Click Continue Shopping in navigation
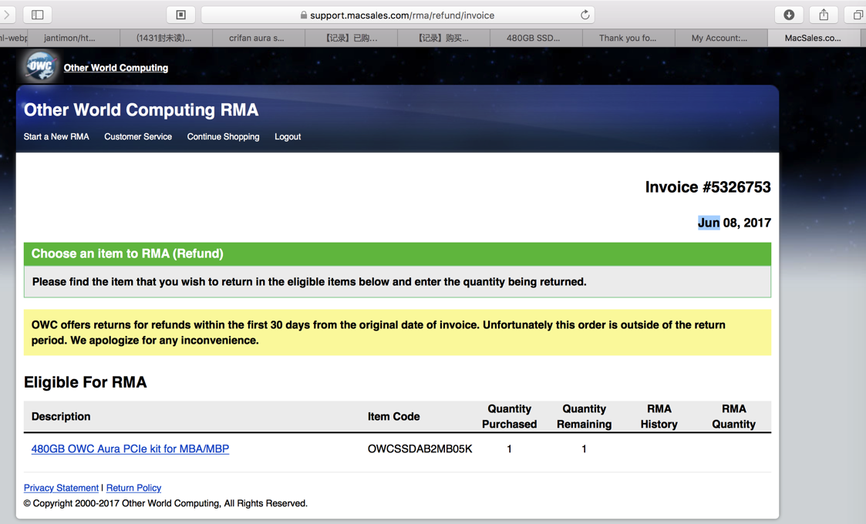The image size is (866, 524). point(223,136)
